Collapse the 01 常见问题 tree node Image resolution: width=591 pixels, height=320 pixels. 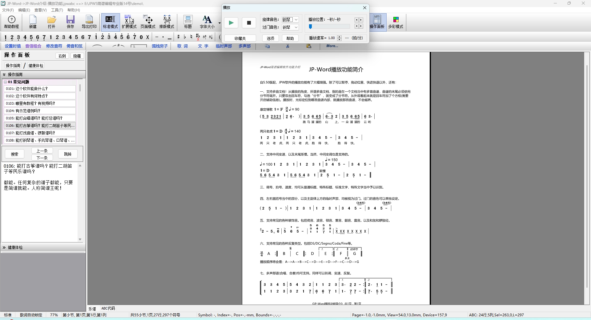tap(5, 82)
